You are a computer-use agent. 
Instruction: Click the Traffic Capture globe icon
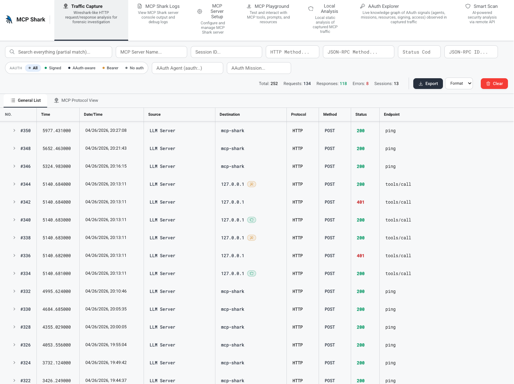coord(66,6)
